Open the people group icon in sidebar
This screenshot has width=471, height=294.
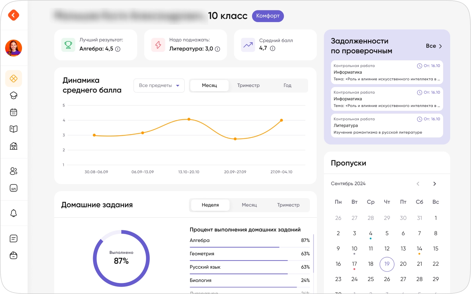13,171
